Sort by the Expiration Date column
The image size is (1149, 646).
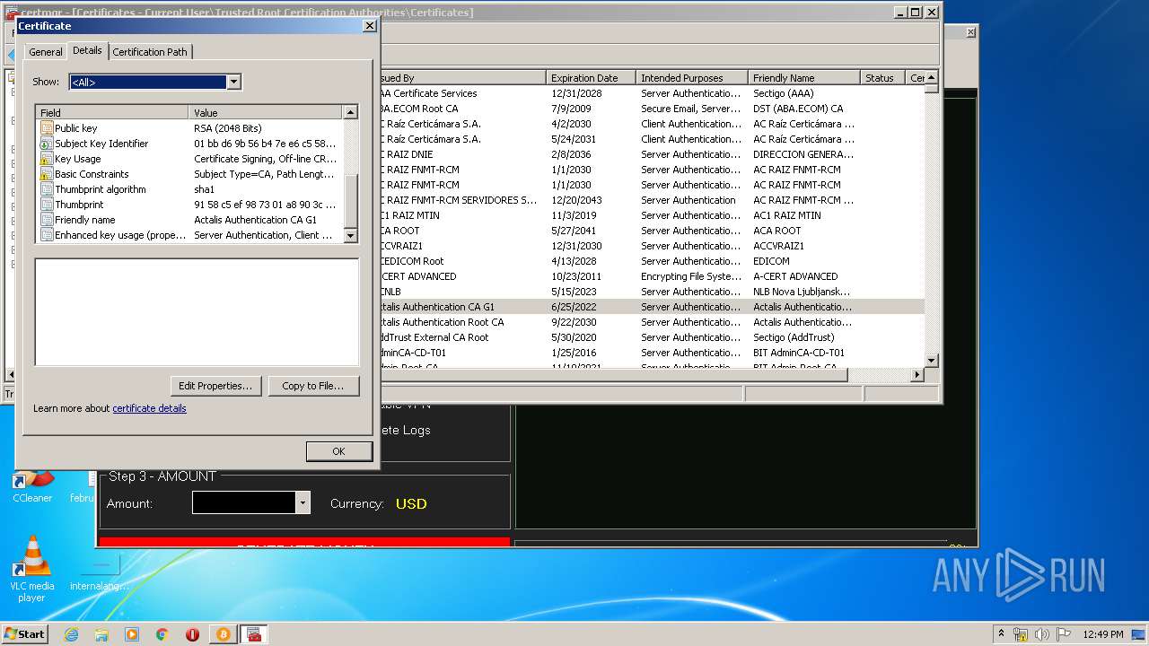[x=591, y=78]
